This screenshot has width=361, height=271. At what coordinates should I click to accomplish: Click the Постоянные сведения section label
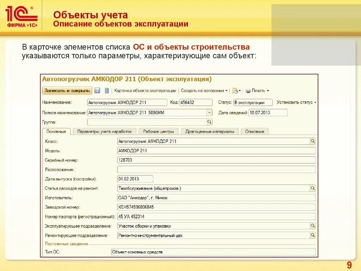click(66, 244)
